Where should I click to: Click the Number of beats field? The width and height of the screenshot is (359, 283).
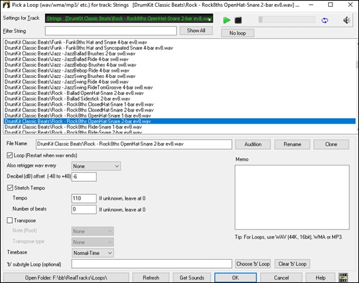click(x=84, y=209)
